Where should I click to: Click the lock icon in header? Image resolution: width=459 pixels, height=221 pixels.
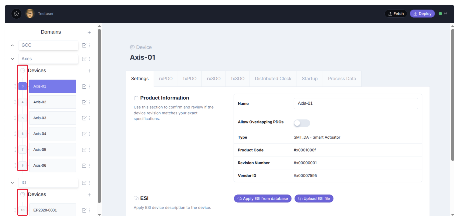click(445, 14)
